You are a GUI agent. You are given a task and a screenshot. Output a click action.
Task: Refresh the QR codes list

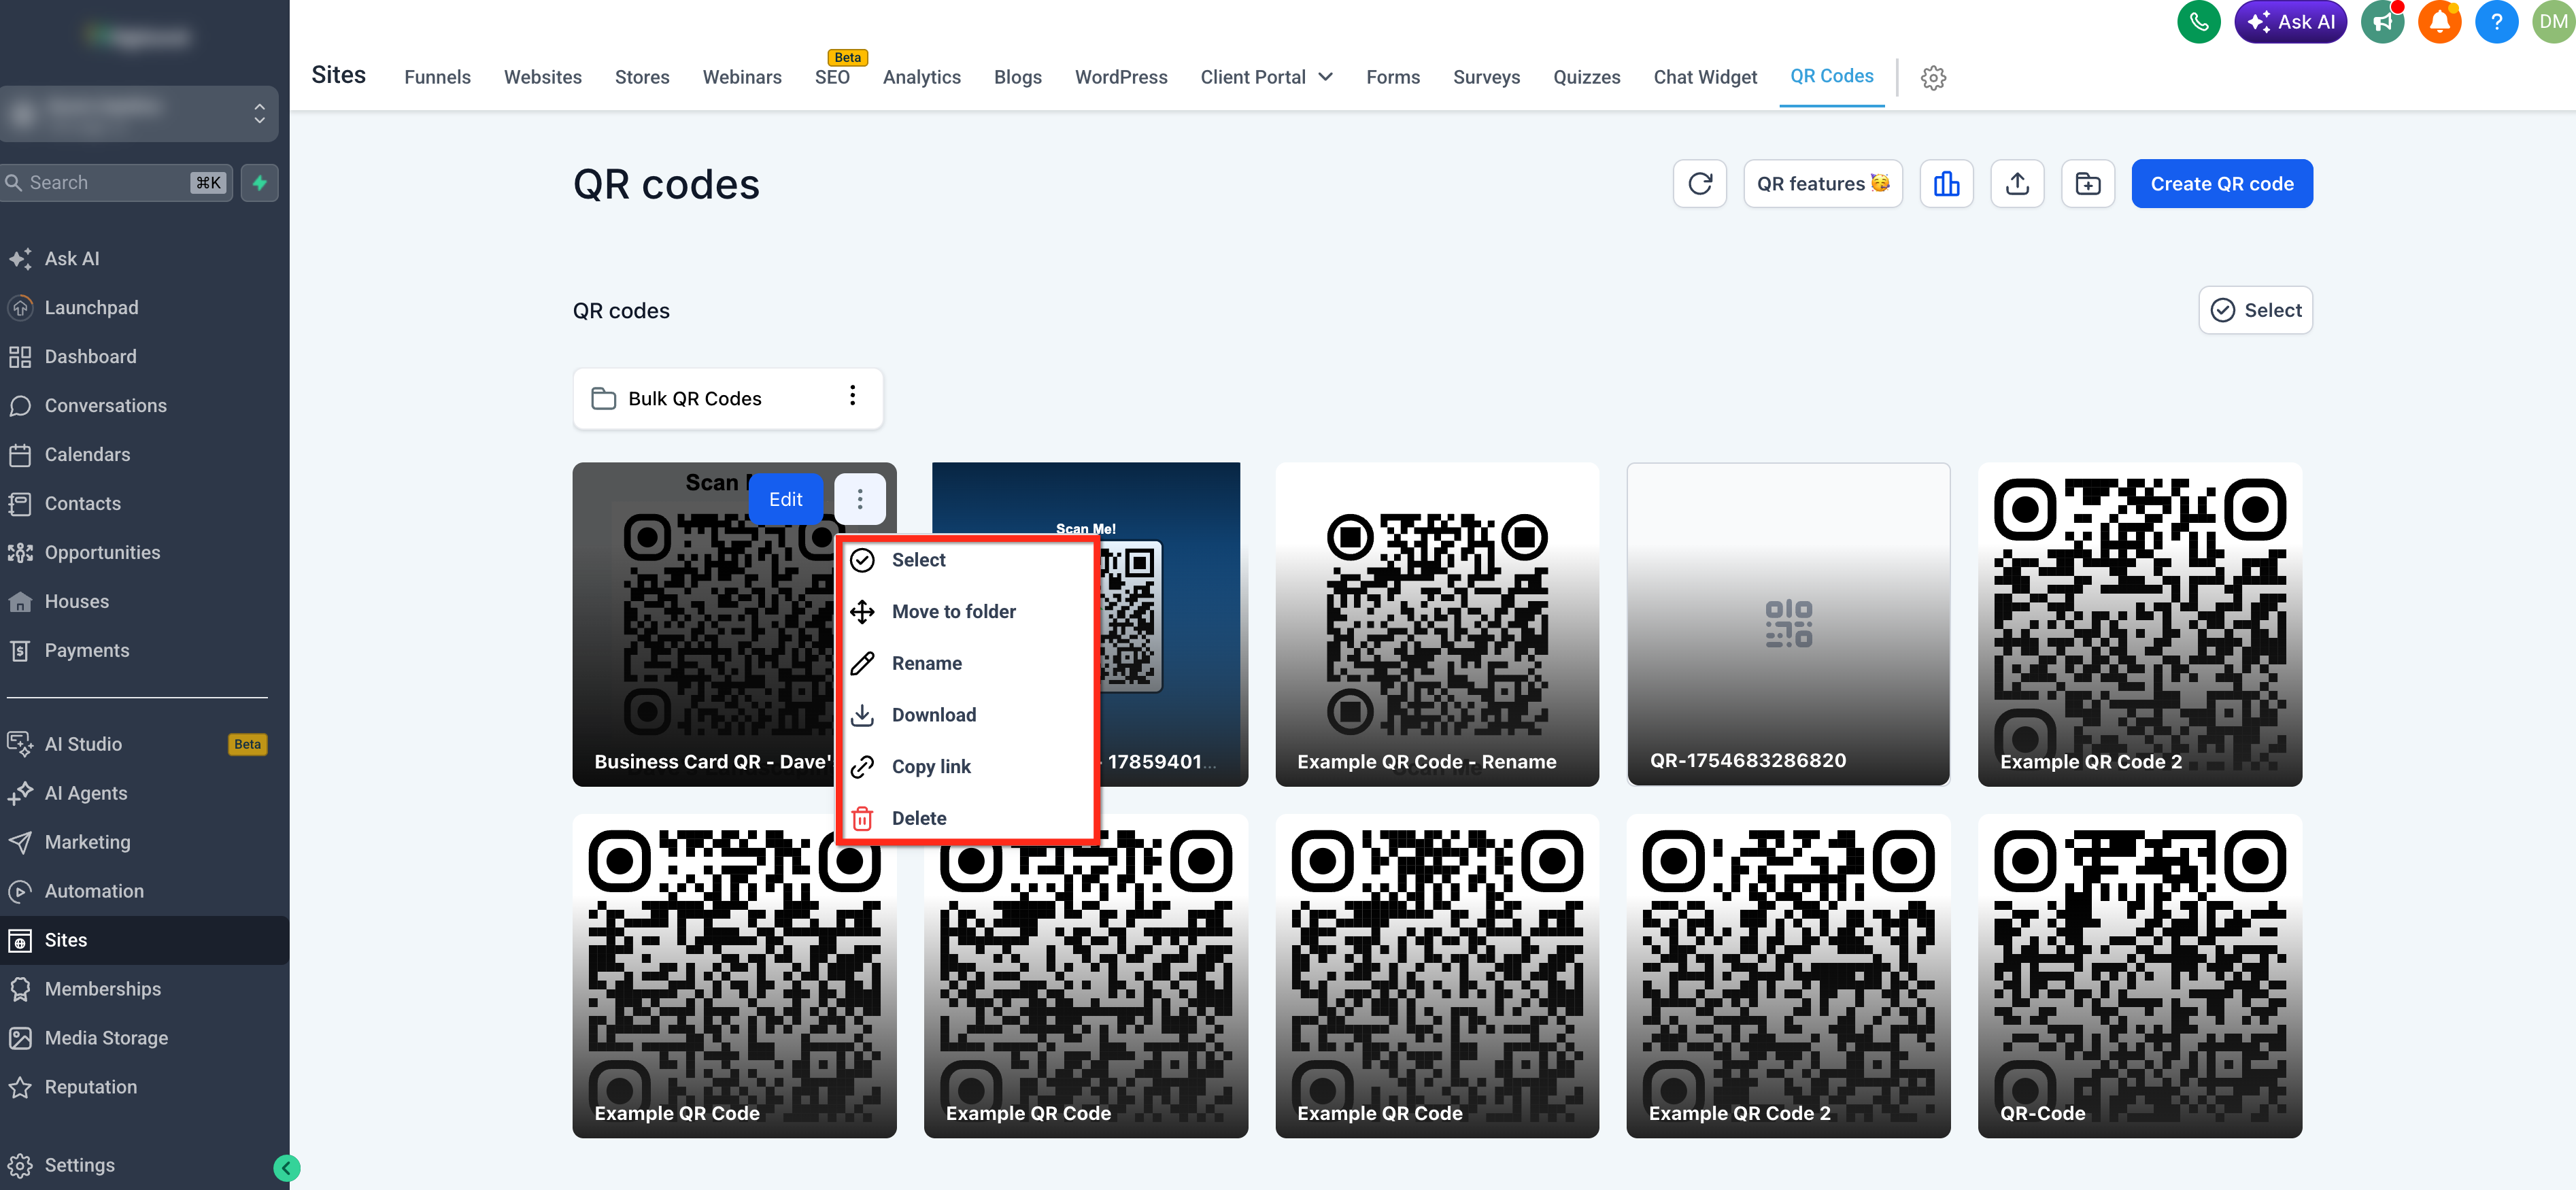pos(1699,184)
